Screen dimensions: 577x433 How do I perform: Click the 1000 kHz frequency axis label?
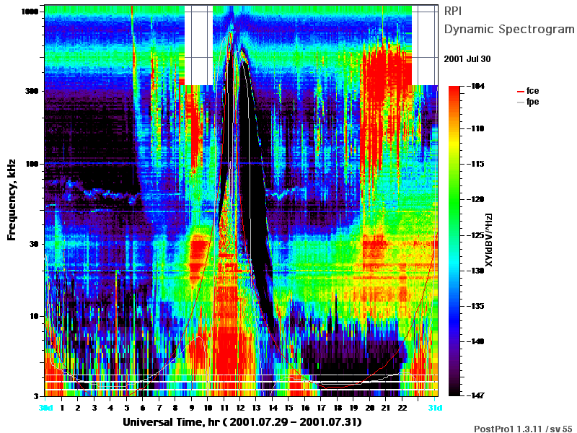point(30,12)
